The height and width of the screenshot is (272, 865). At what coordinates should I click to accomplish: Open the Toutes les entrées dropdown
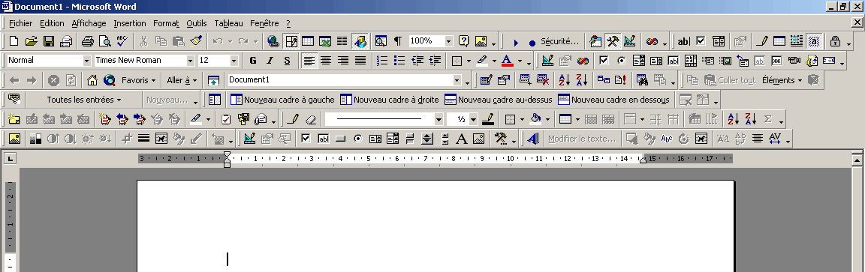84,100
